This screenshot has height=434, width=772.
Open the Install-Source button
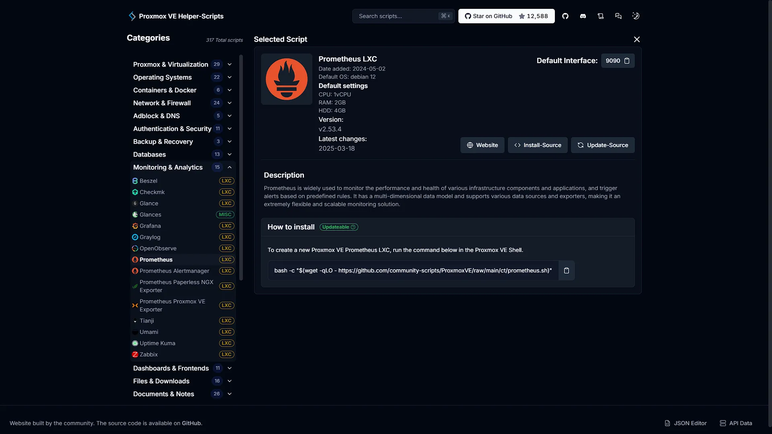(538, 145)
